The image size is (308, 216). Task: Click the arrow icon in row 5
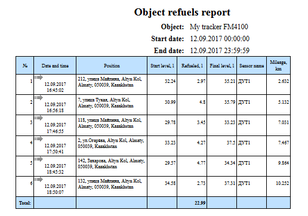pos(39,159)
